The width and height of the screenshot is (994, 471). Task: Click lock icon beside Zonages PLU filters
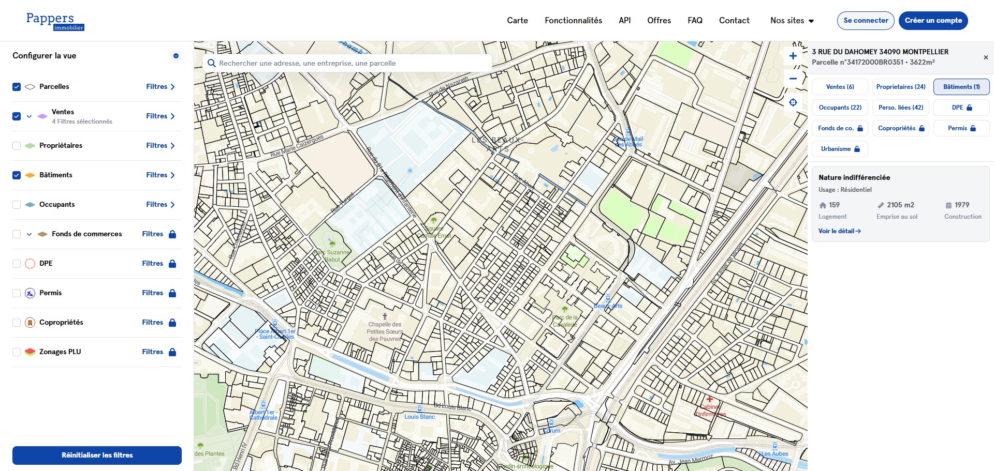172,352
